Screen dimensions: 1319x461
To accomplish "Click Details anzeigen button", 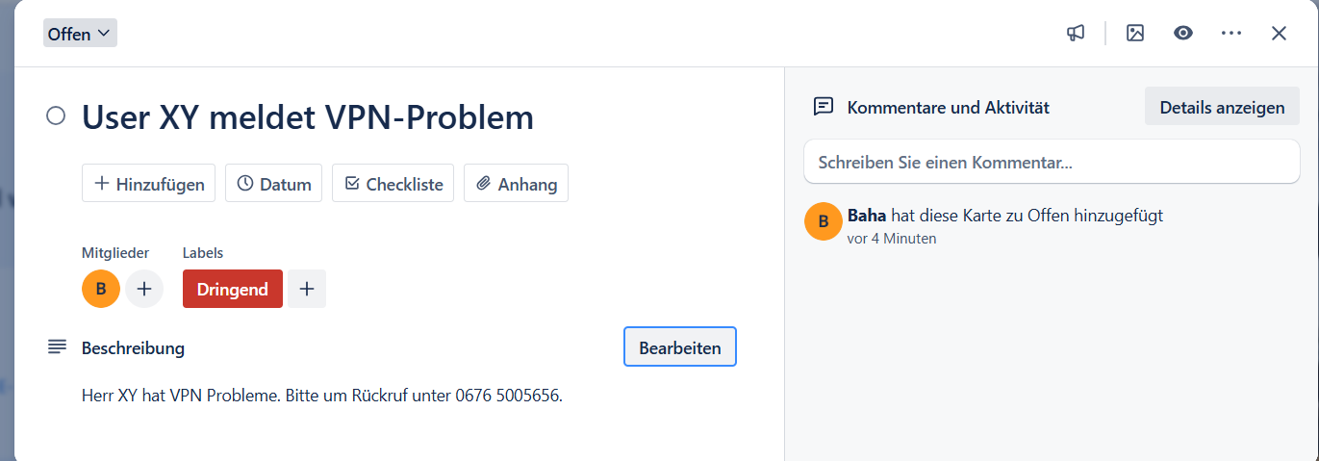I will click(x=1222, y=107).
